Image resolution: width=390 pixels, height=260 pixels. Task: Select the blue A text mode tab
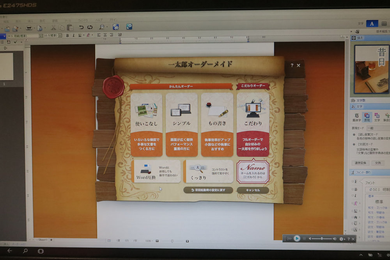point(372,24)
